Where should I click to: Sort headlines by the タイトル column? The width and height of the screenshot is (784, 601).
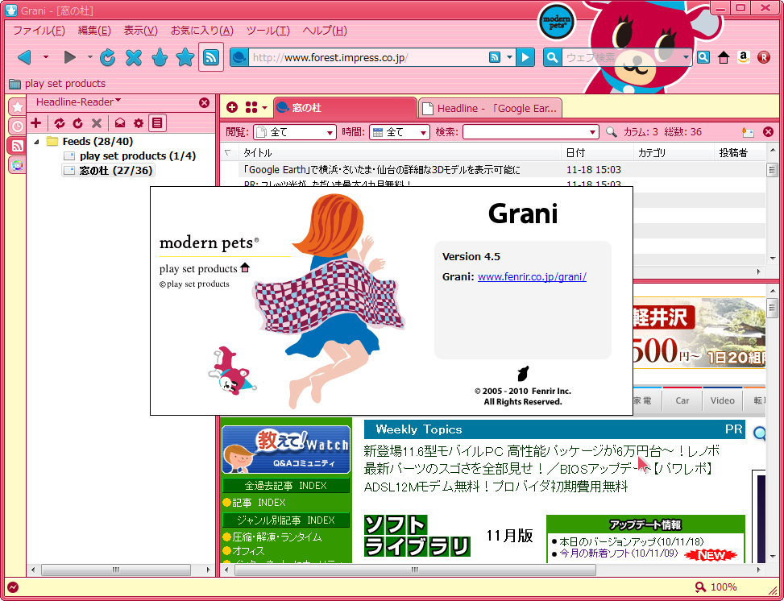400,153
